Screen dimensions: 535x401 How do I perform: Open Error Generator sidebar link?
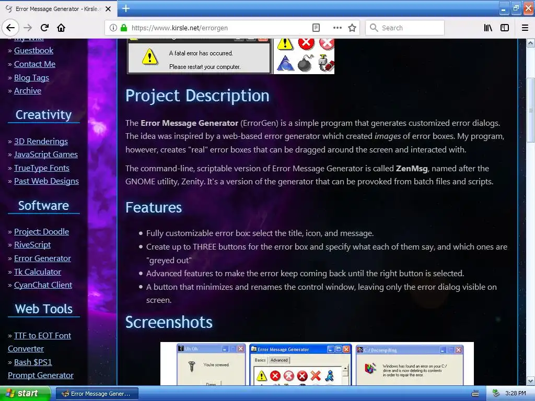coord(42,258)
